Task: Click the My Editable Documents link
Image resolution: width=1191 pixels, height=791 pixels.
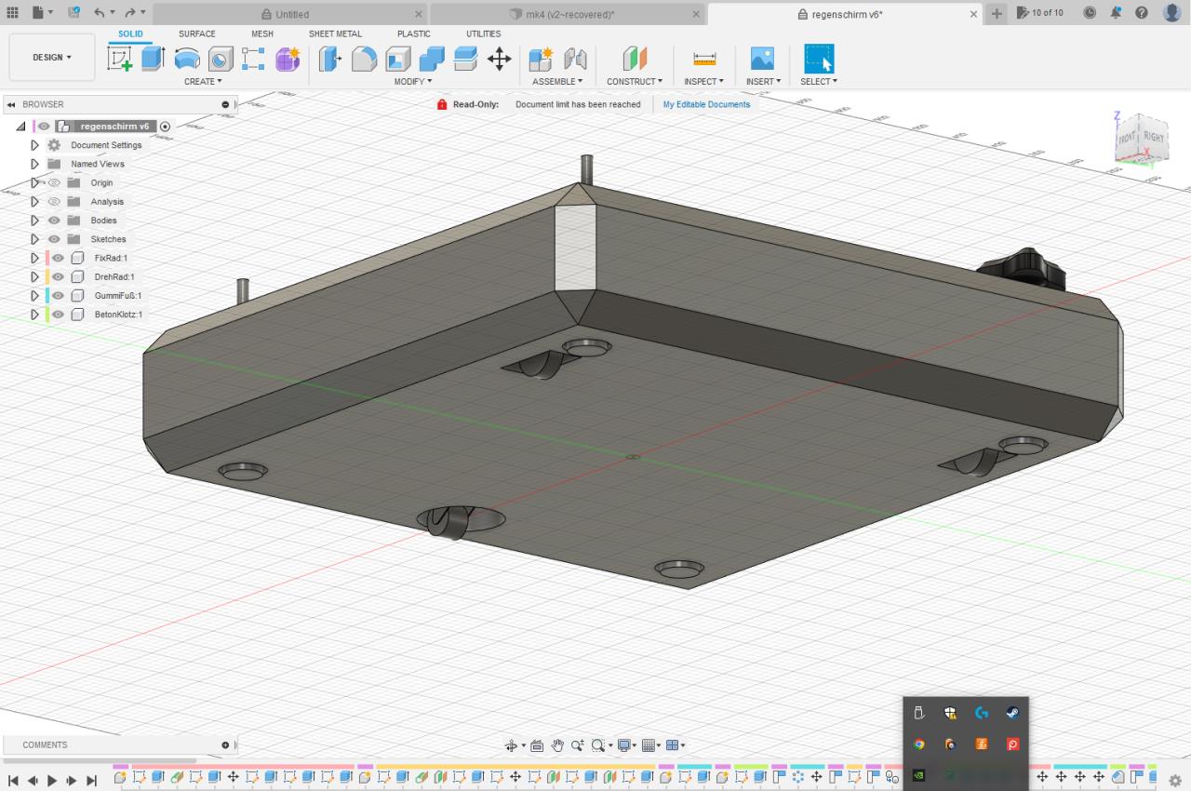Action: pos(706,104)
